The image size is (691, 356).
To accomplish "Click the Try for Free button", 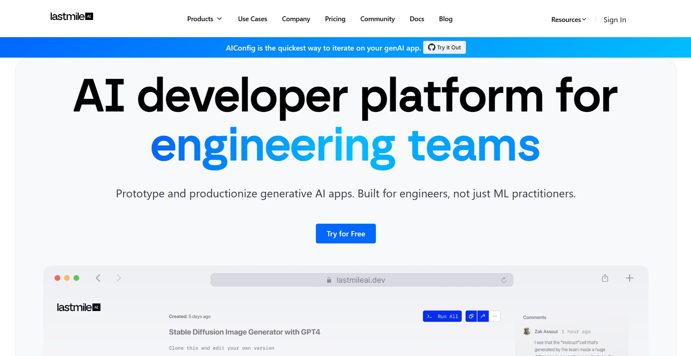I will 346,234.
